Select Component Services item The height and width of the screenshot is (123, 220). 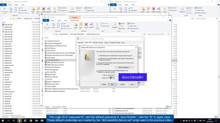(53, 41)
